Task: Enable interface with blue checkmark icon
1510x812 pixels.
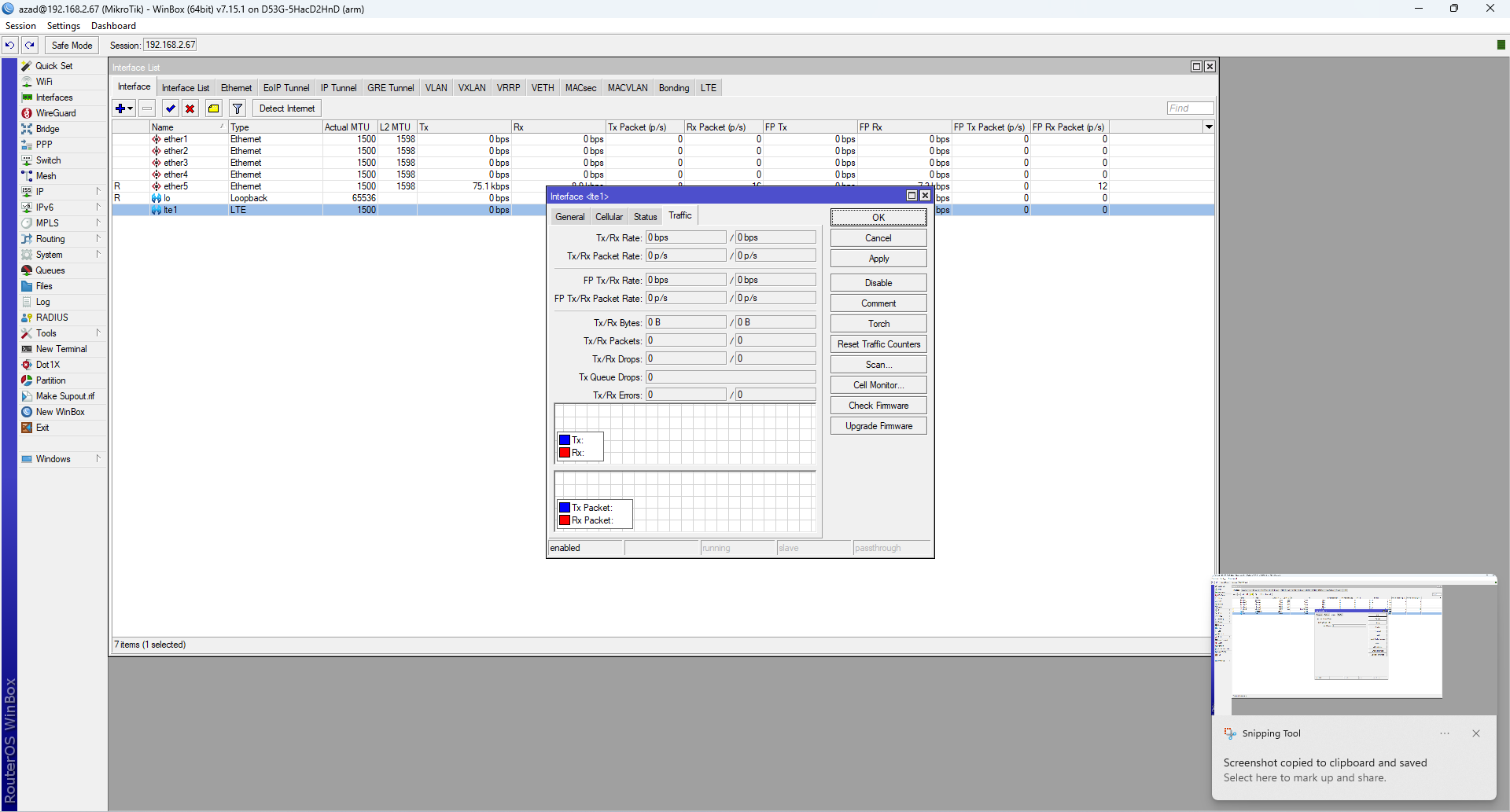Action: click(170, 108)
